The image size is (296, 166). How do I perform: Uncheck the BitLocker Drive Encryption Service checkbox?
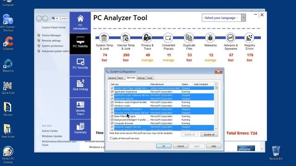[x=112, y=113]
